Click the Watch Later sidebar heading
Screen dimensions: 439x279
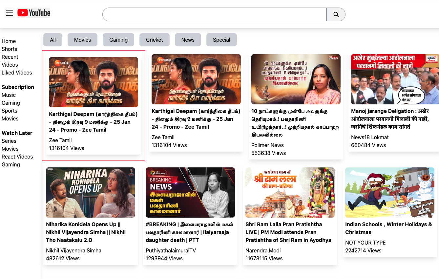pyautogui.click(x=17, y=133)
